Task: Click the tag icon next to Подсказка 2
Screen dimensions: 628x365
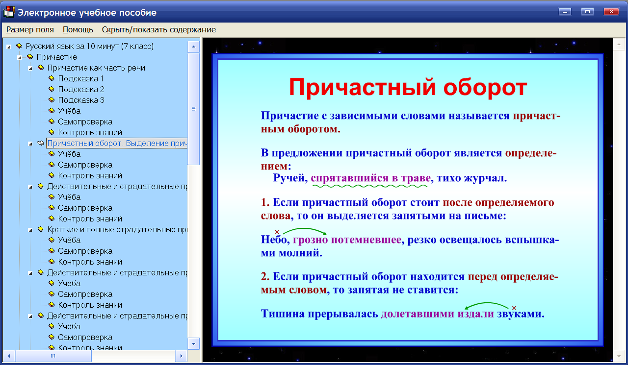Action: coord(51,89)
